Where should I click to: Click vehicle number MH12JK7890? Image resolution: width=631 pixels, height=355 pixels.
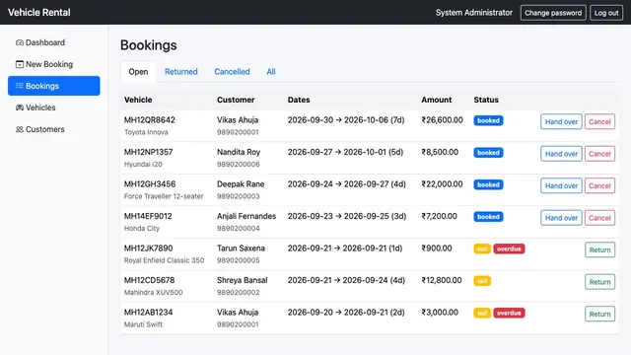(x=148, y=248)
